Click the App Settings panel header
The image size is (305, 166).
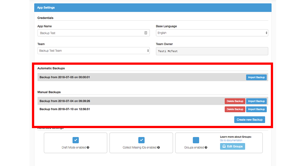click(x=152, y=8)
